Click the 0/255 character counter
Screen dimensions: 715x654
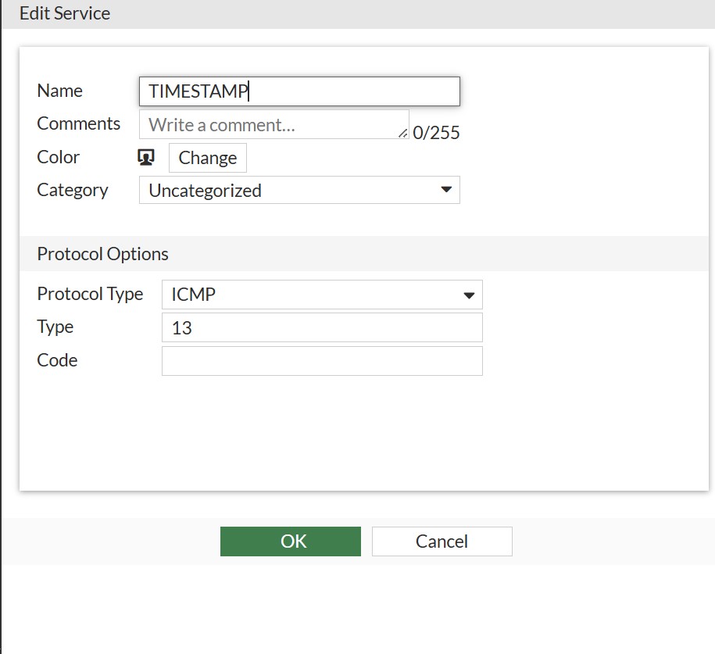coord(436,133)
